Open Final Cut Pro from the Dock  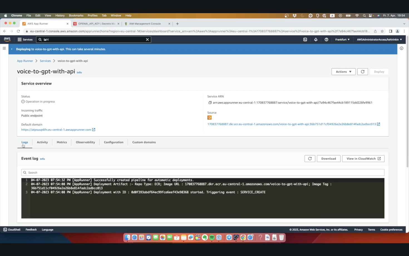tap(198, 237)
